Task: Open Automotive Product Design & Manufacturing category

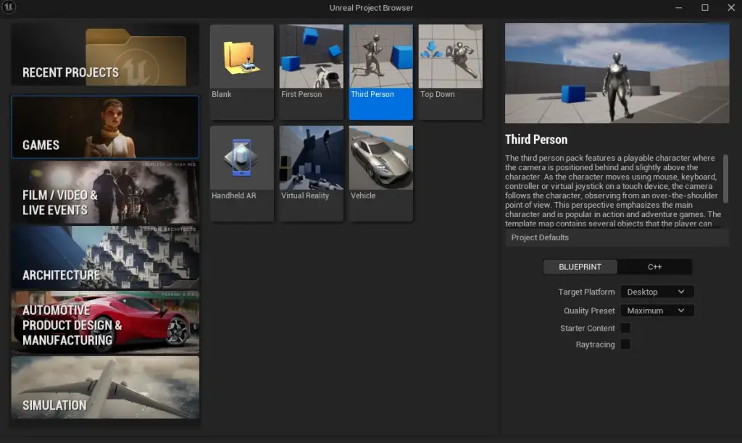Action: click(x=105, y=322)
